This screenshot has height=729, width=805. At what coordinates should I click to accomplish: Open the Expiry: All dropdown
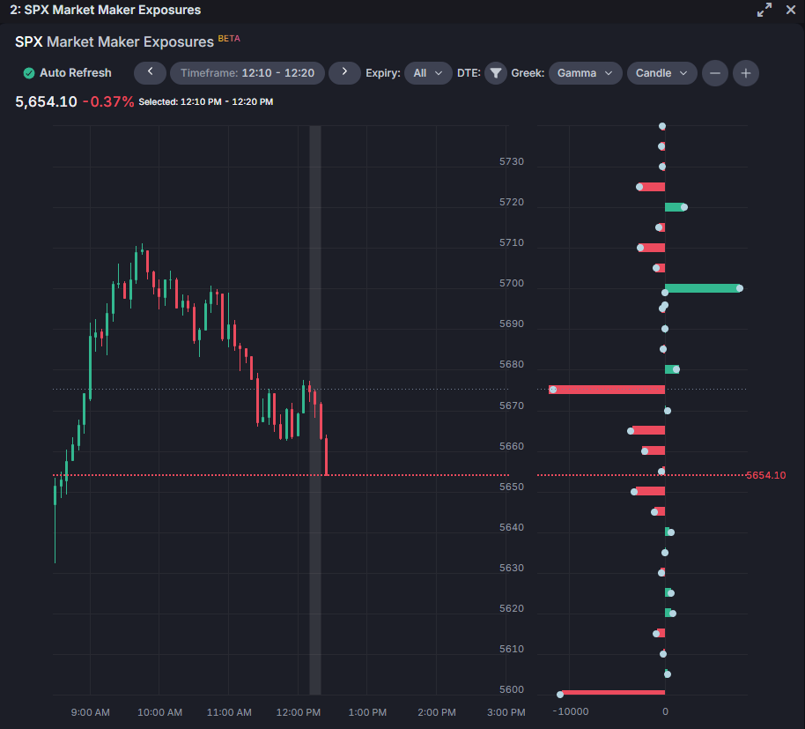pos(428,73)
